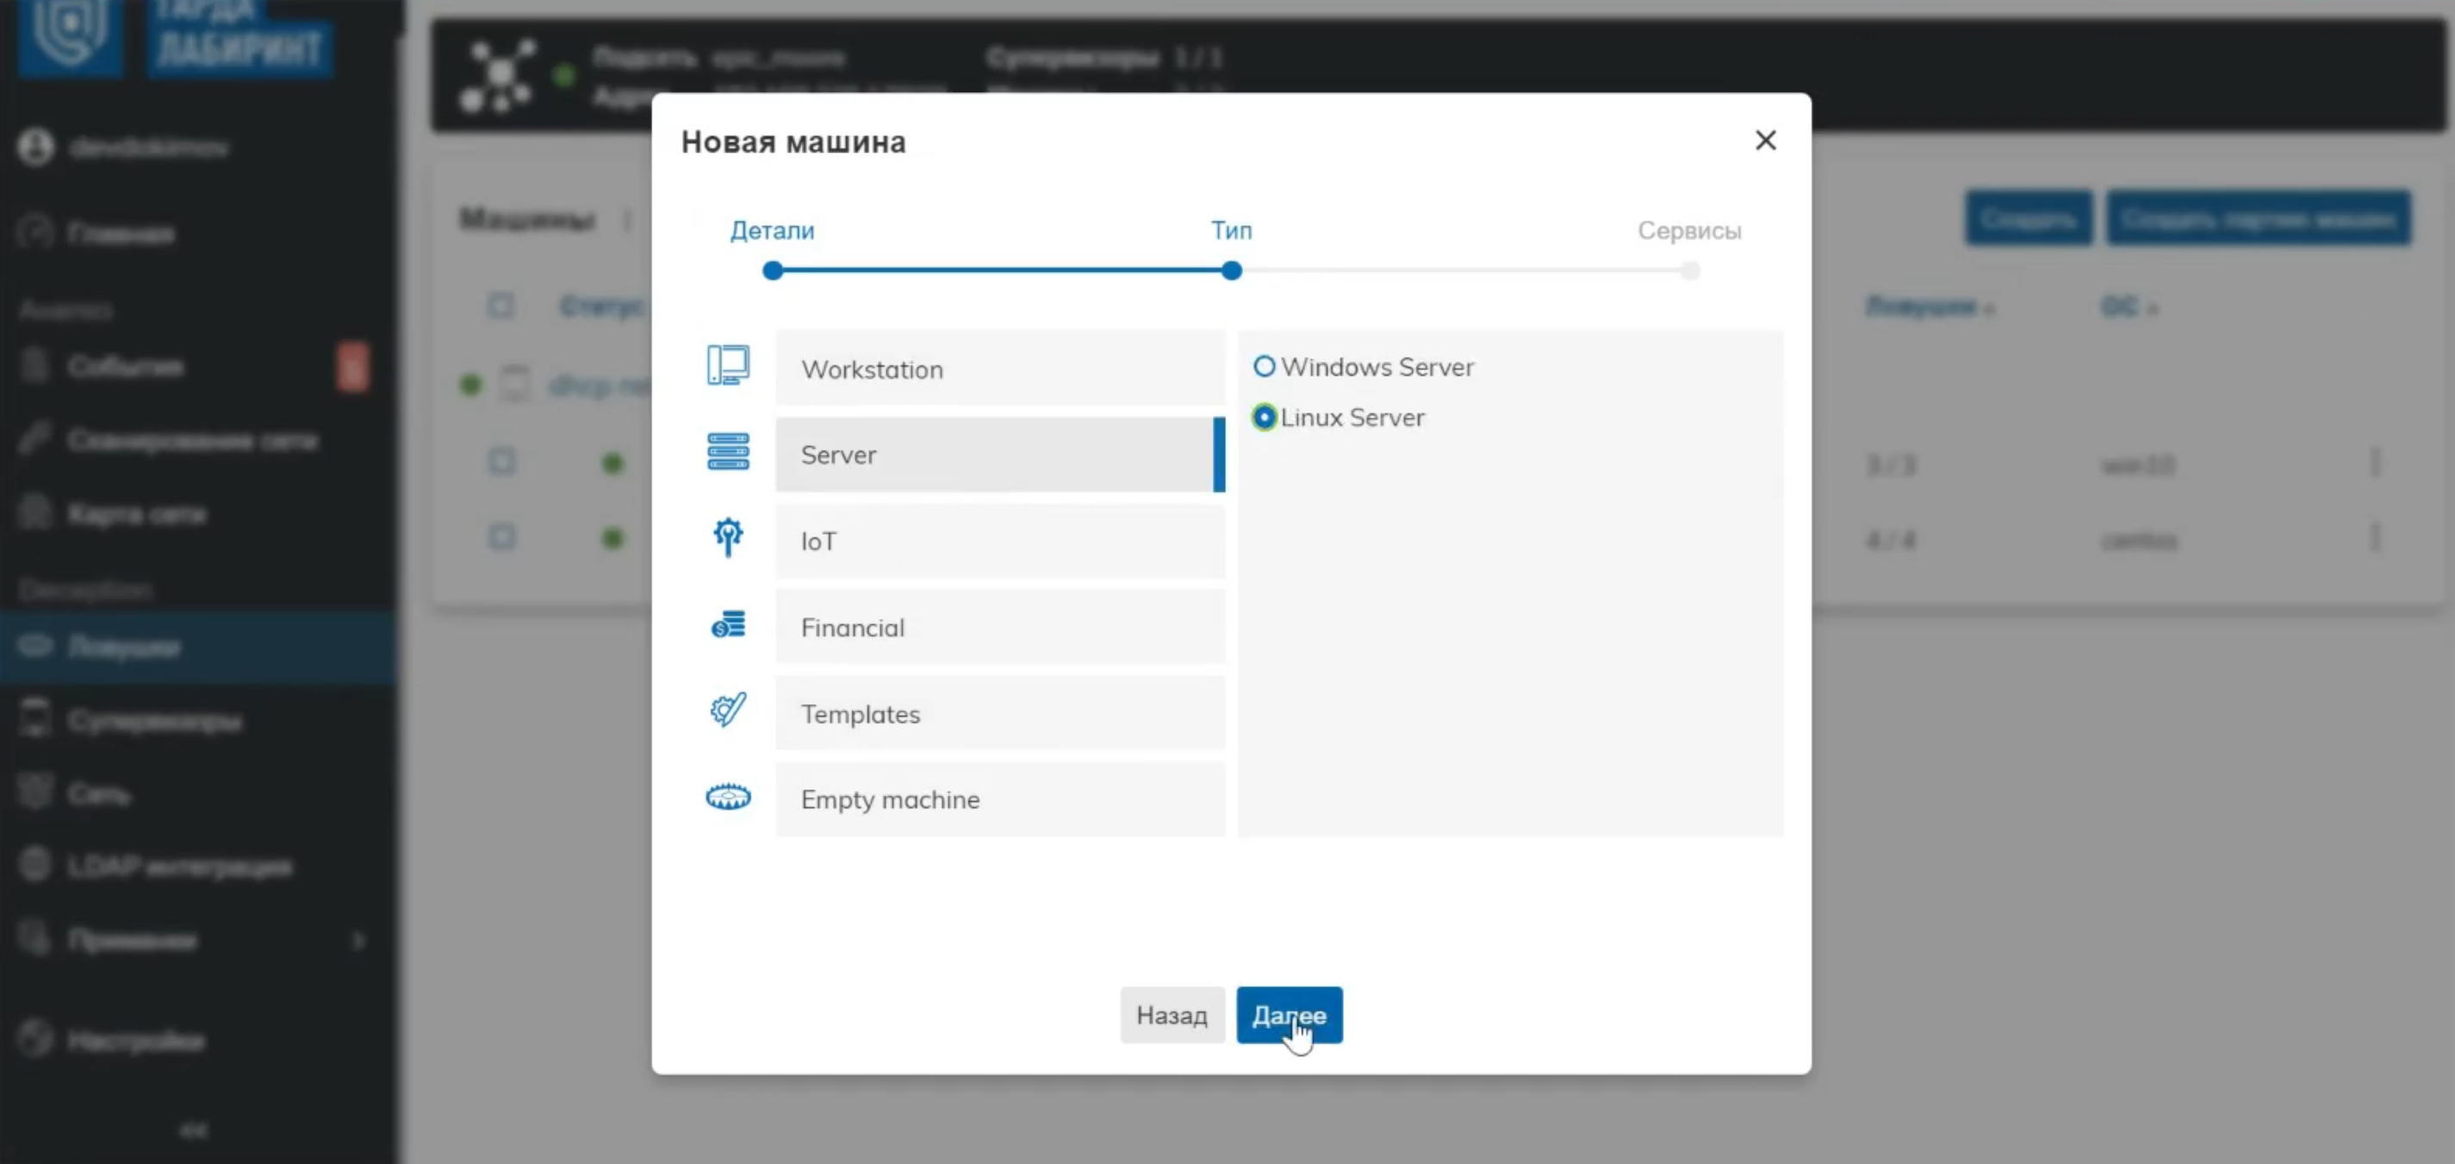Tick the header checkbox in machines table
The width and height of the screenshot is (2455, 1164).
tap(500, 306)
